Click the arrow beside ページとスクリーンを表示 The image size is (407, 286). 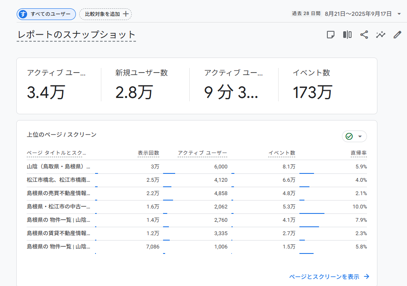(367, 276)
